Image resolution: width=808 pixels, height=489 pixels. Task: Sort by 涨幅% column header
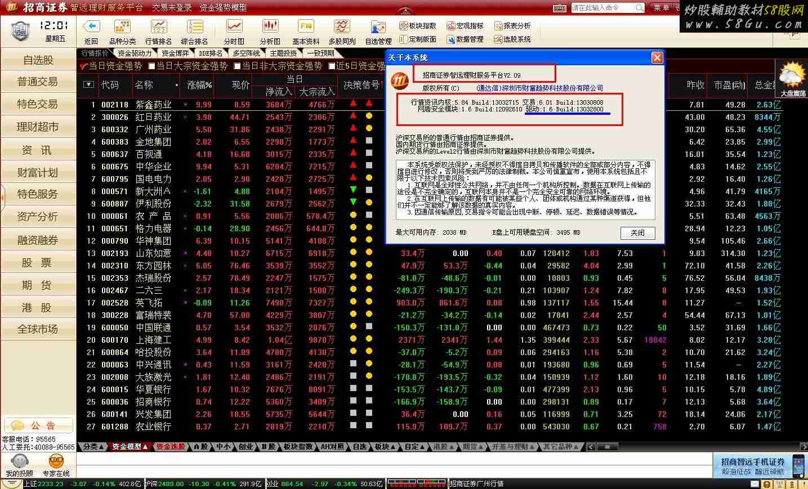click(x=199, y=85)
